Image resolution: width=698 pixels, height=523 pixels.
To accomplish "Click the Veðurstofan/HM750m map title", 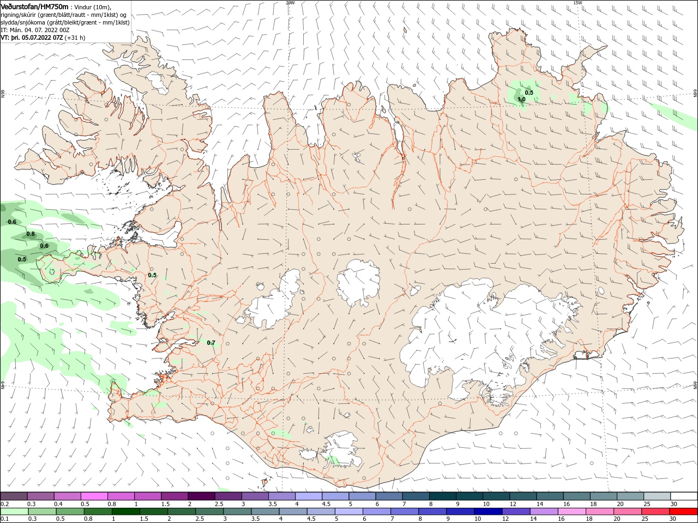I will (34, 6).
